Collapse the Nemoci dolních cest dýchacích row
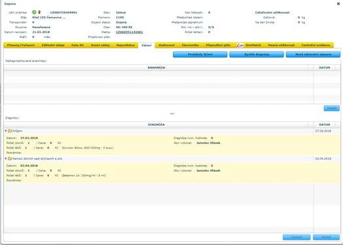This screenshot has width=343, height=245. click(x=6, y=159)
